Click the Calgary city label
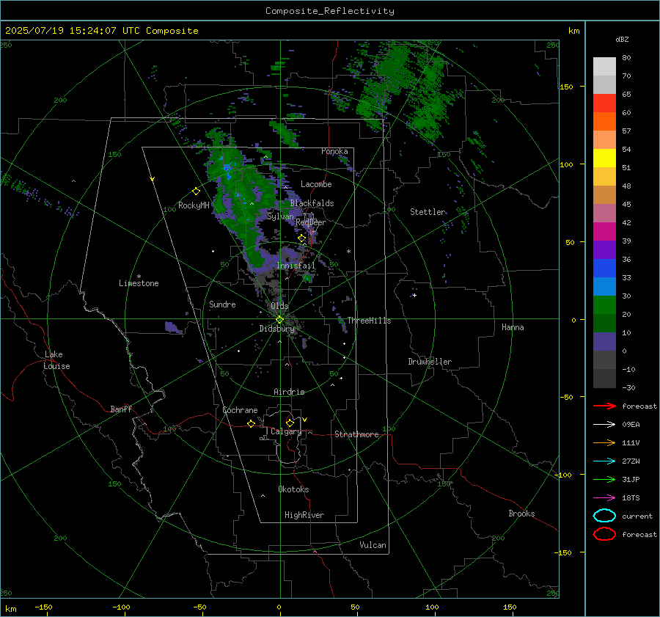This screenshot has width=660, height=617. click(286, 431)
